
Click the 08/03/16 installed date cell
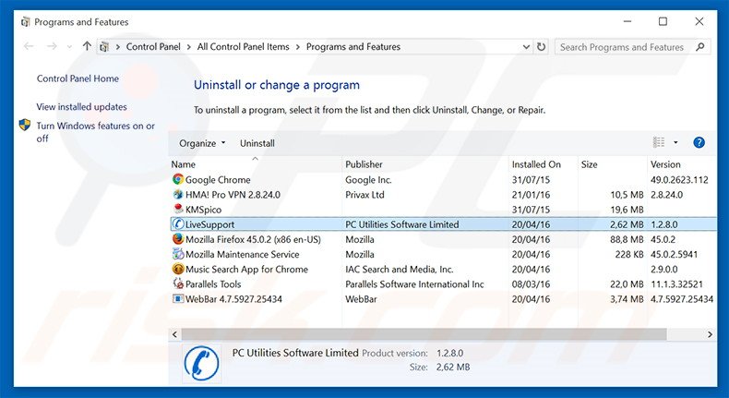pos(531,283)
